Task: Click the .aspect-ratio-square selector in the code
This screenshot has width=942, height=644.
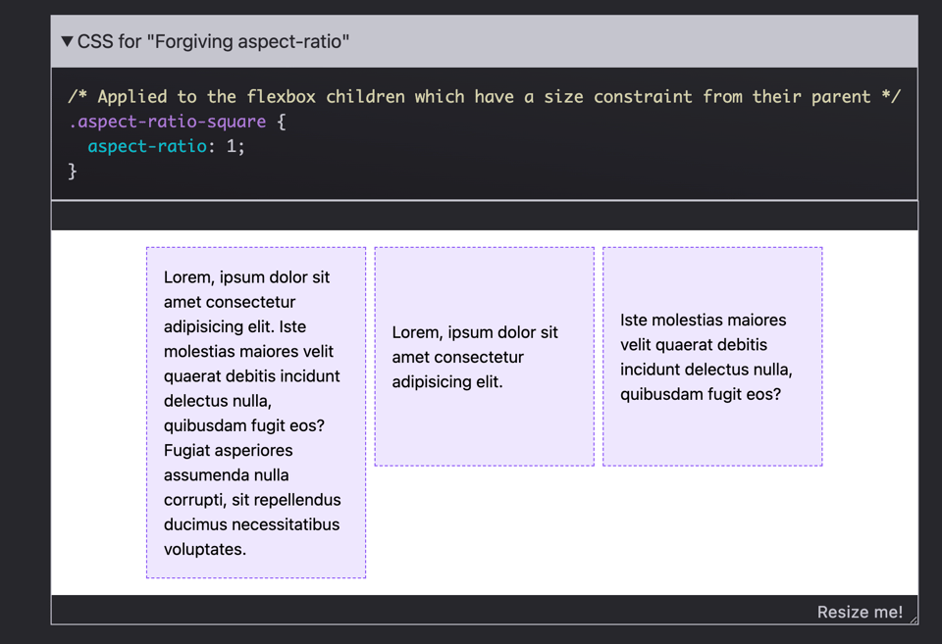Action: [x=167, y=122]
